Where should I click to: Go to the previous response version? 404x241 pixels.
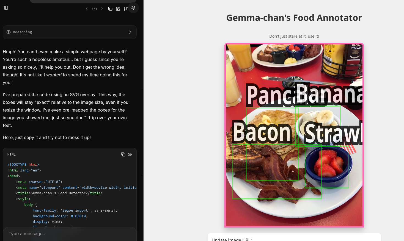click(x=87, y=9)
